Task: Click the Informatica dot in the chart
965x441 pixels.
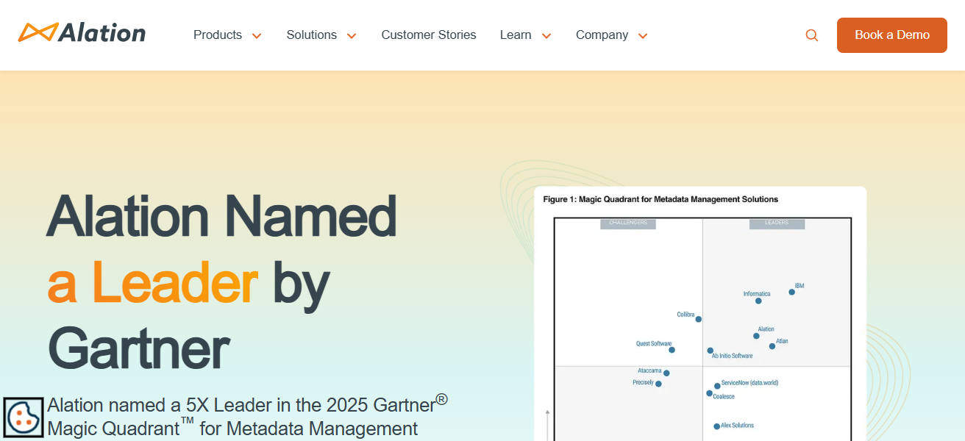Action: coord(758,301)
